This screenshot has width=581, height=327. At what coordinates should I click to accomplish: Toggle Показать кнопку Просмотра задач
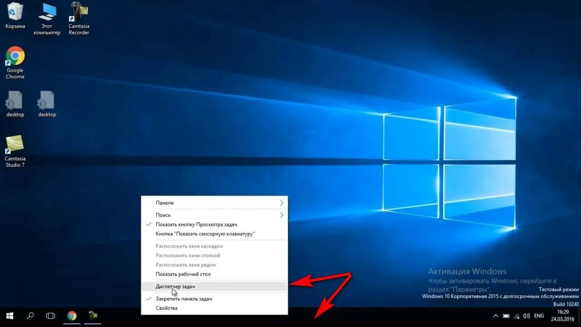pos(214,225)
